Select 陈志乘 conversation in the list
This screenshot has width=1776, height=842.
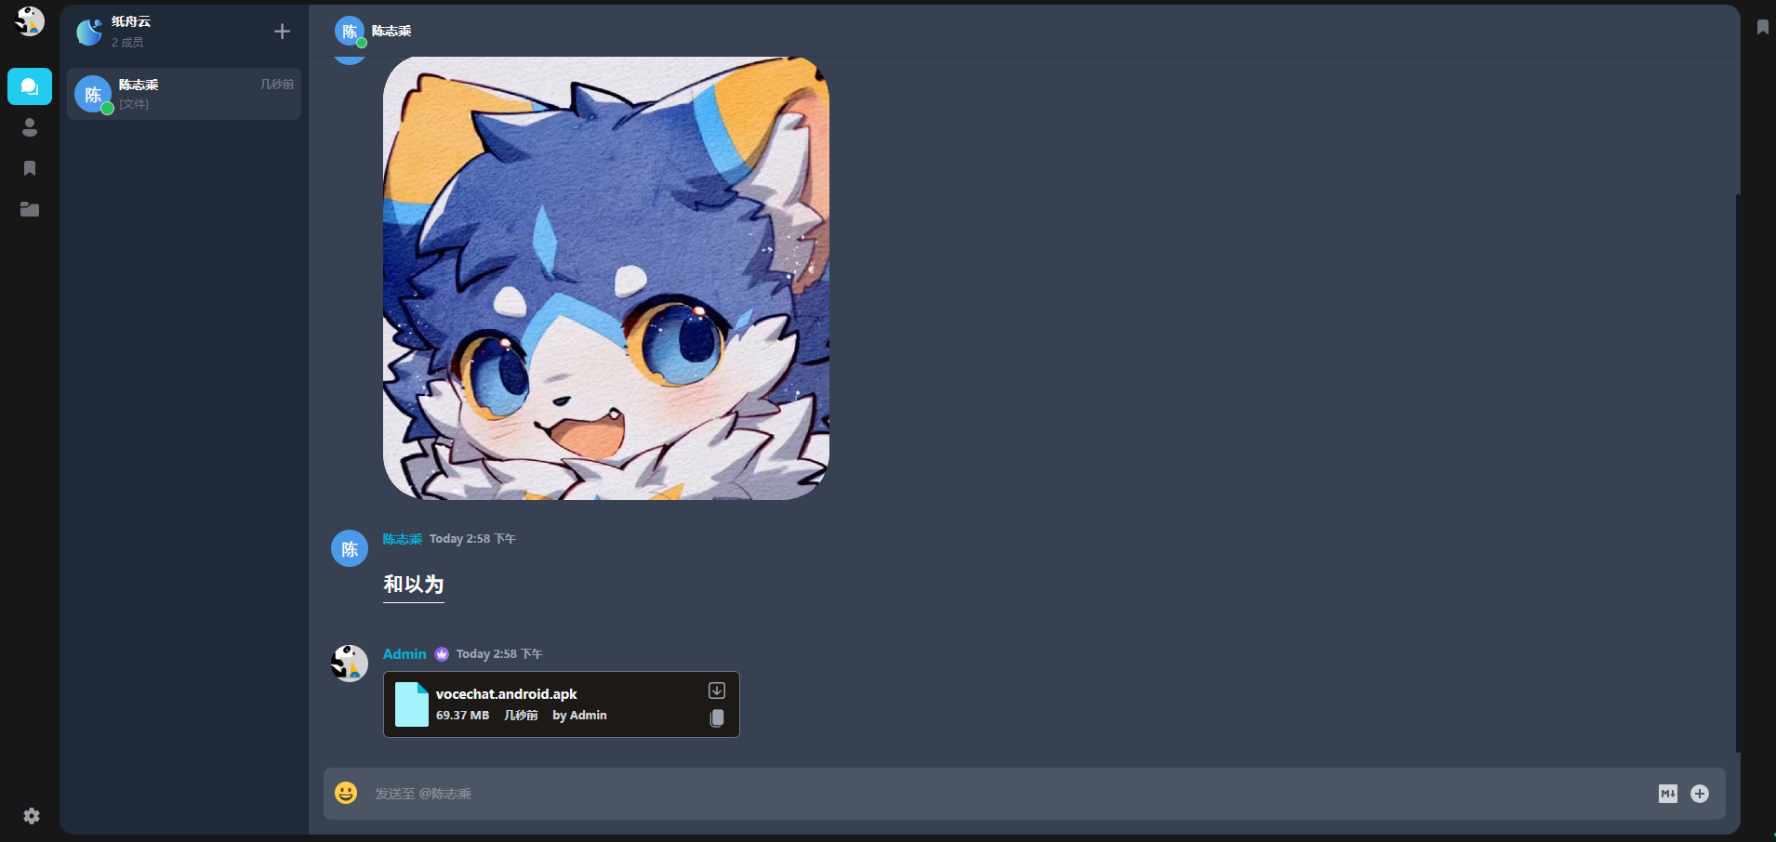pos(184,94)
